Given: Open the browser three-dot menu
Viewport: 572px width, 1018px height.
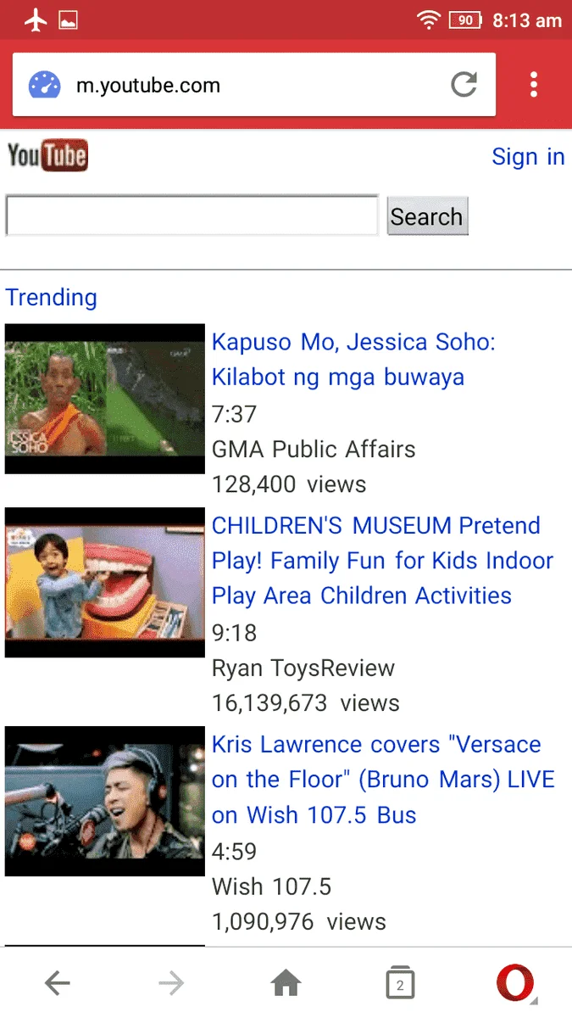Looking at the screenshot, I should (x=533, y=84).
